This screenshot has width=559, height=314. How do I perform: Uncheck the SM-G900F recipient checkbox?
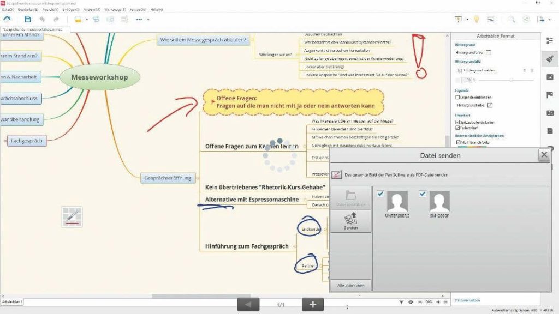423,194
